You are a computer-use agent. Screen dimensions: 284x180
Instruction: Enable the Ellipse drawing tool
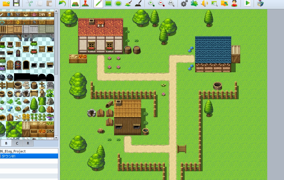pyautogui.click(x=118, y=3)
